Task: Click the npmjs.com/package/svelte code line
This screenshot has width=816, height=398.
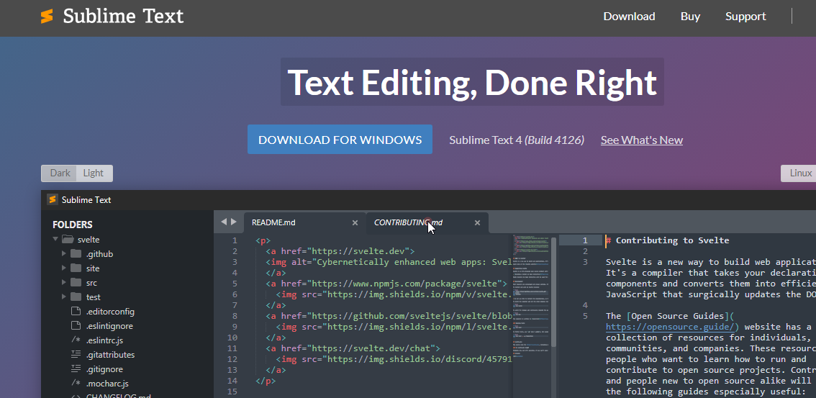Action: [386, 284]
